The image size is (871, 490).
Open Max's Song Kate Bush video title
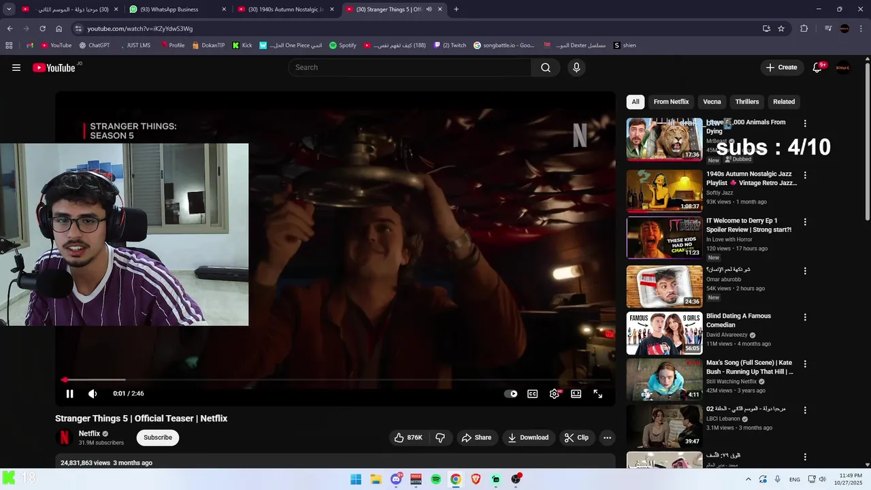pos(749,367)
